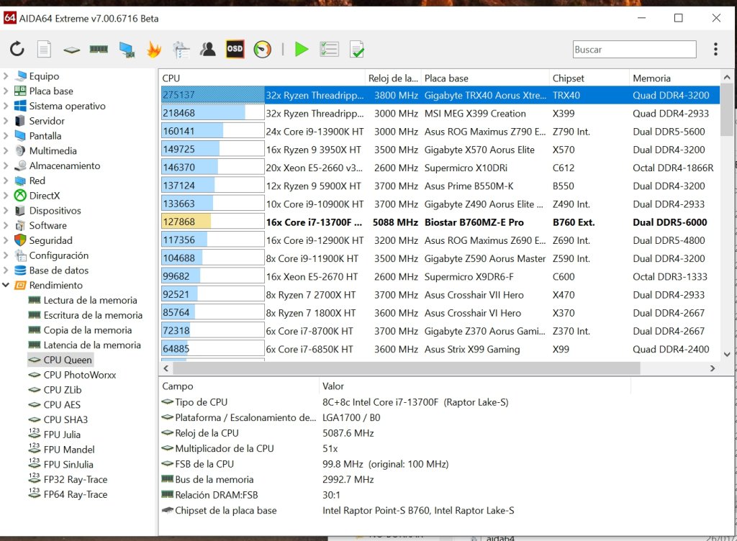Select Copia de la memoria benchmark
The width and height of the screenshot is (737, 541).
pyautogui.click(x=87, y=330)
